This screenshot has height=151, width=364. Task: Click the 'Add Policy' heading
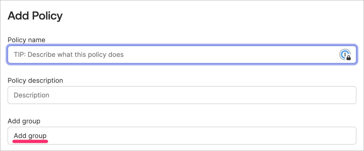coord(35,16)
